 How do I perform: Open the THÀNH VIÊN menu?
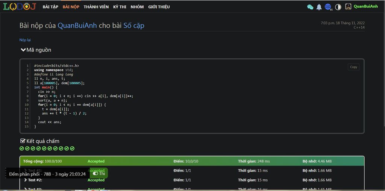pos(96,7)
